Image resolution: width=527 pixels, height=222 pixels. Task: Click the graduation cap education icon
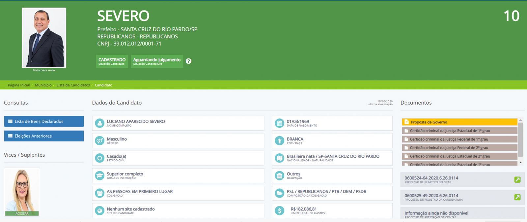coord(99,176)
